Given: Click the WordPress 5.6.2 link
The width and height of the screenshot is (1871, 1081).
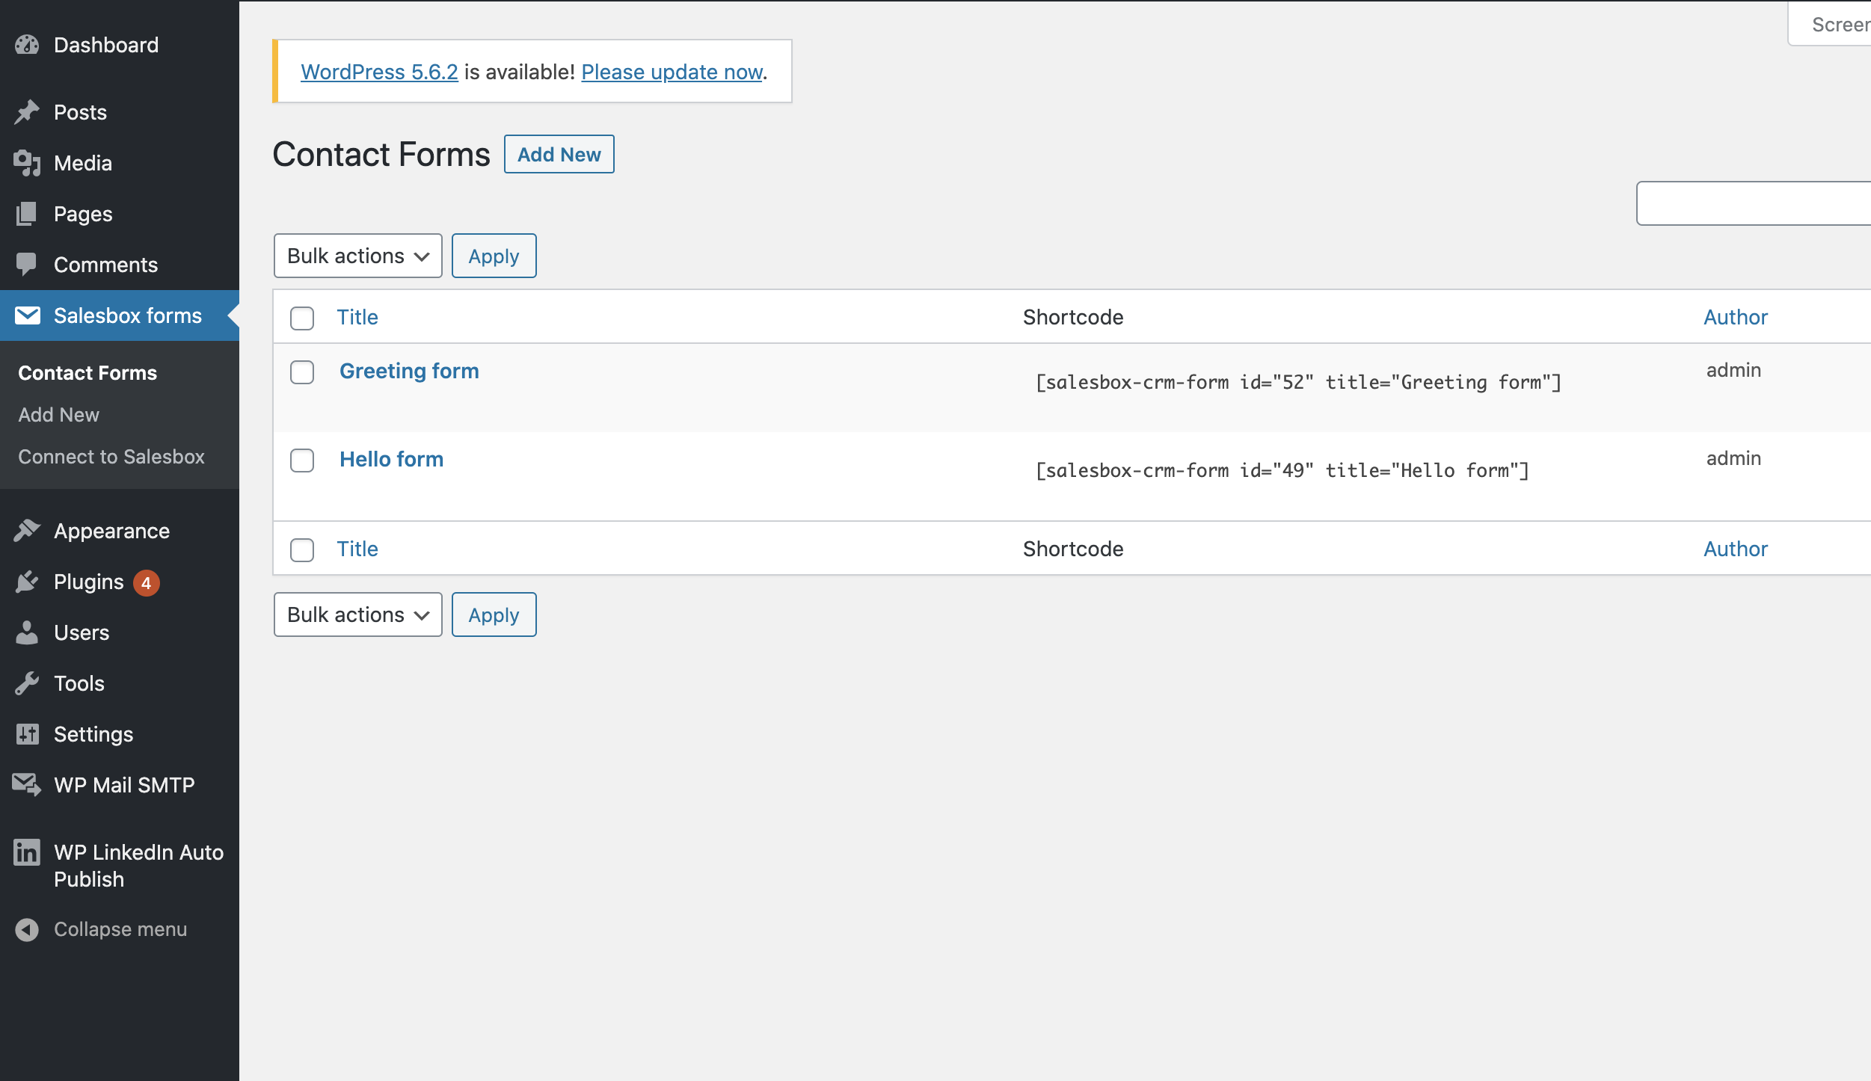Looking at the screenshot, I should tap(379, 72).
